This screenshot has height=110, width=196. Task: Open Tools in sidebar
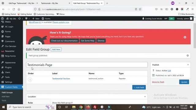(x=7, y=77)
